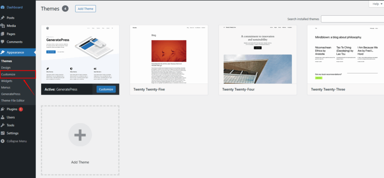
Task: Click the red Plugins update badge
Action: tap(21, 109)
